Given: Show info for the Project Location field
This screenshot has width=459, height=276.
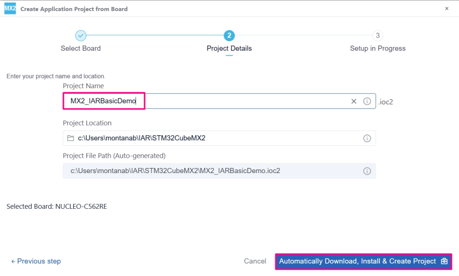Looking at the screenshot, I should coord(367,138).
